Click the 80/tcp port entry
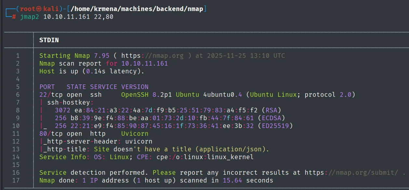 [x=51, y=133]
